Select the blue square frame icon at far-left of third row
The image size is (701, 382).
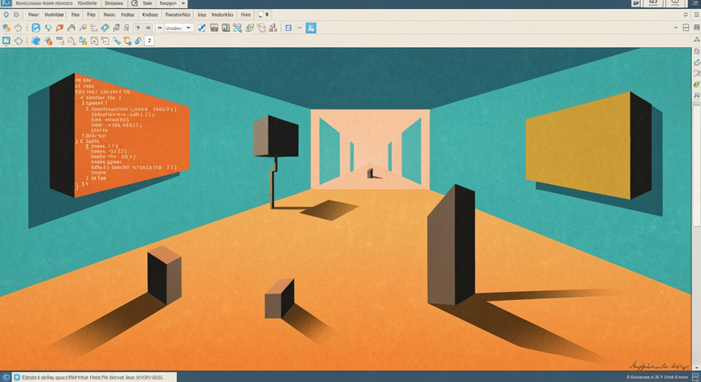point(6,41)
